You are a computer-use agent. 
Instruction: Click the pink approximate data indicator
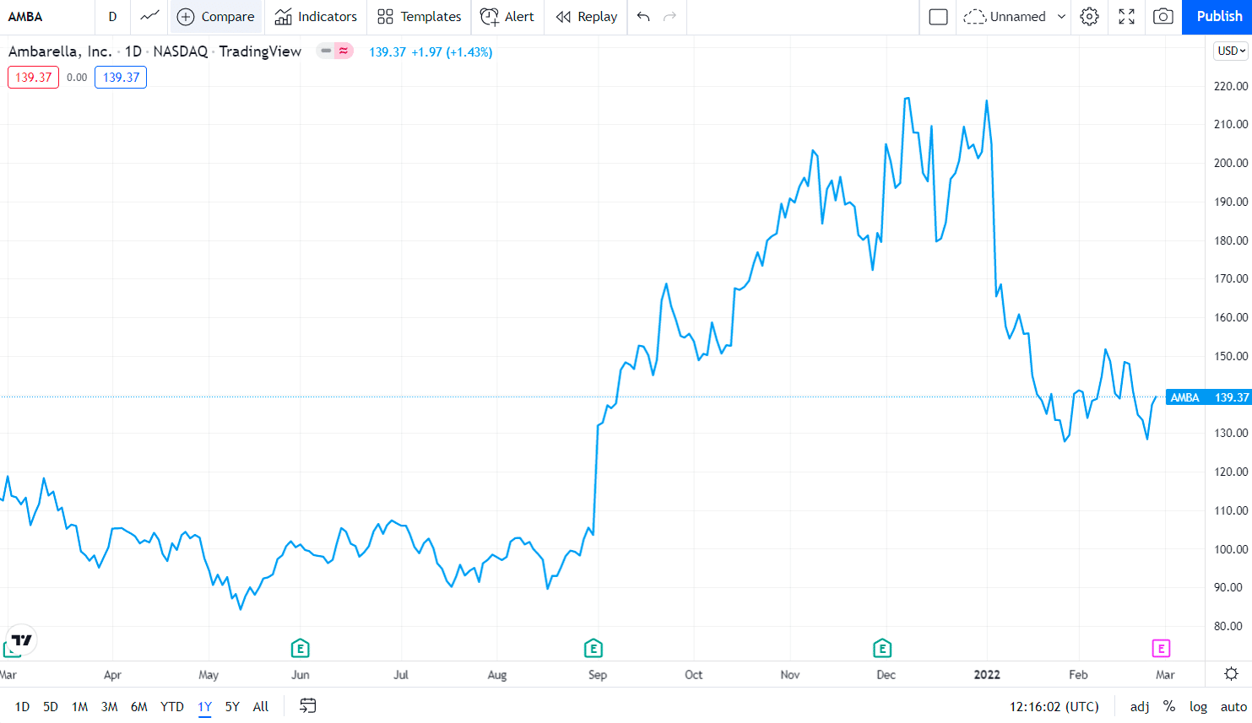344,51
